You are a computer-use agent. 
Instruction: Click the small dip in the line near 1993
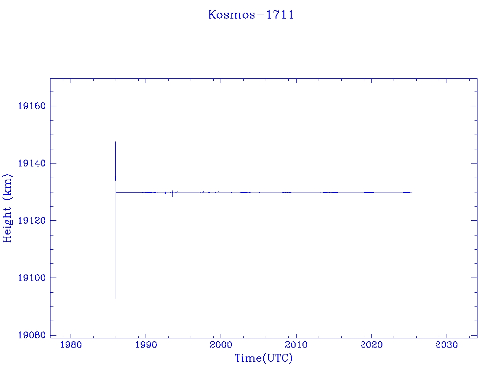point(172,194)
